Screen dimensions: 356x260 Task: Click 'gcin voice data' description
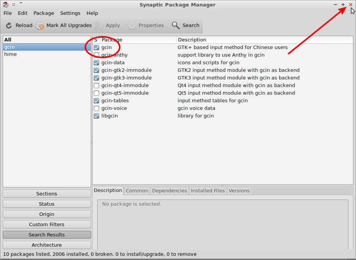coord(196,108)
